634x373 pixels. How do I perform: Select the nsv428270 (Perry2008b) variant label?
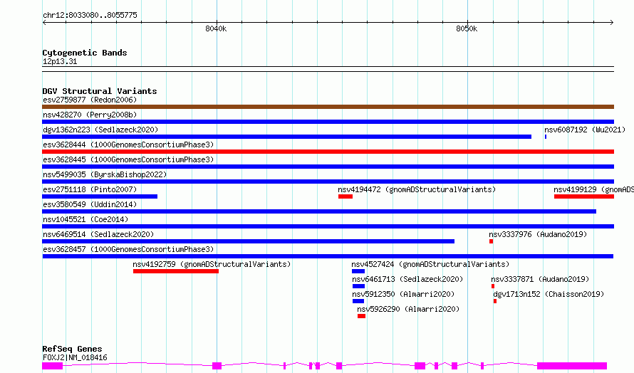click(x=90, y=115)
